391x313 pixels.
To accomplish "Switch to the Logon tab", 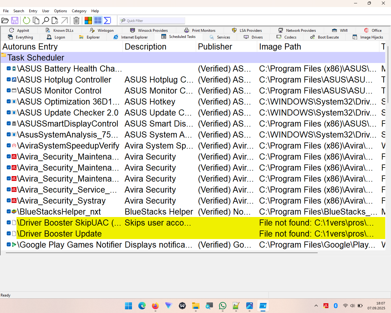I will pyautogui.click(x=56, y=37).
